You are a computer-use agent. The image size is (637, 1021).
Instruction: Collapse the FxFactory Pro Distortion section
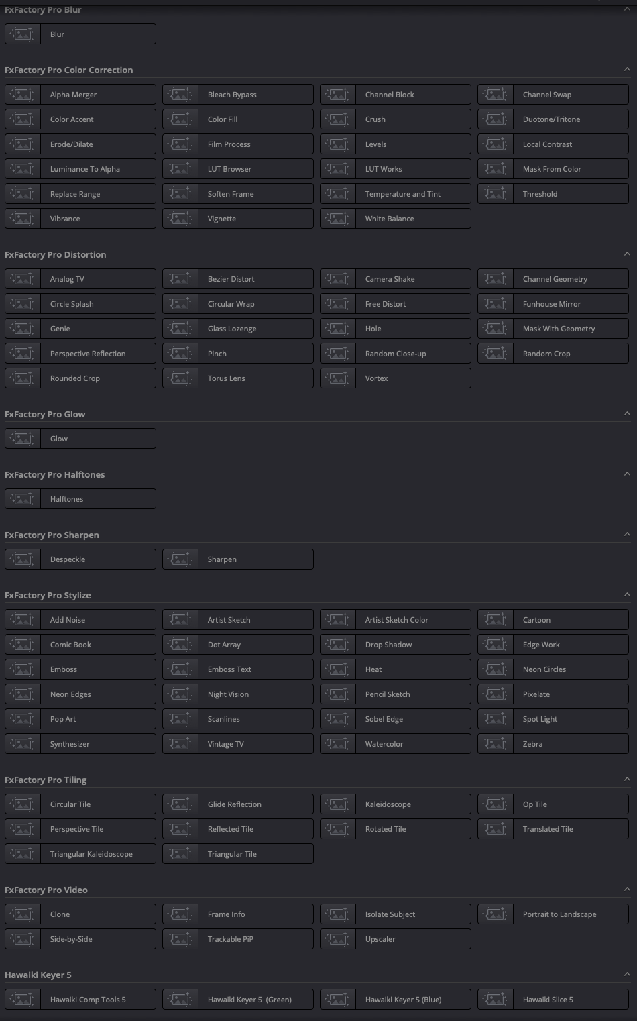[627, 254]
